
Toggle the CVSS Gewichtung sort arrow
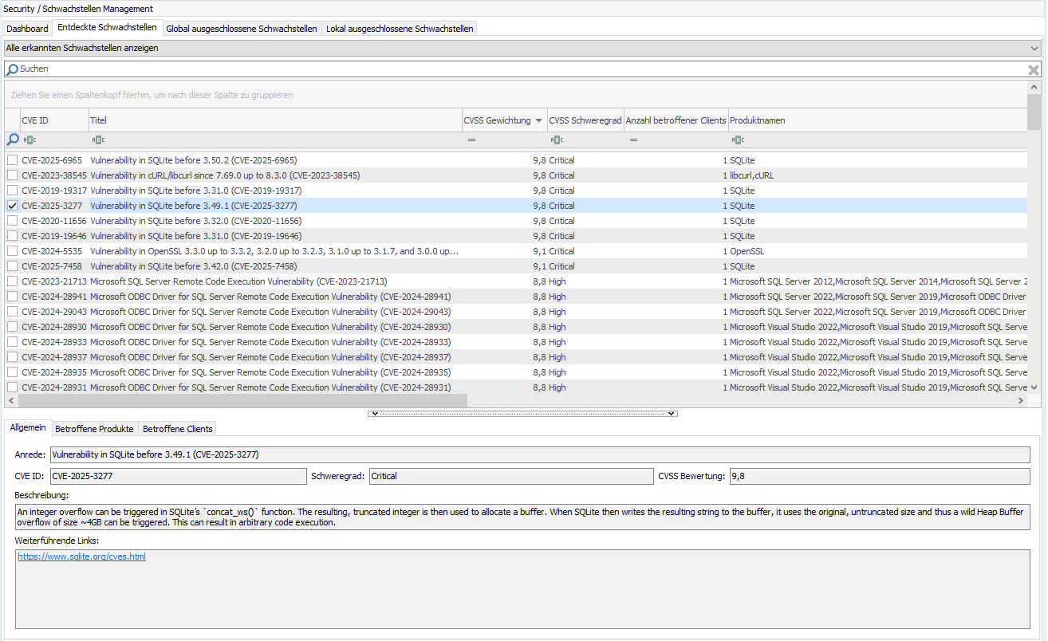pyautogui.click(x=539, y=121)
